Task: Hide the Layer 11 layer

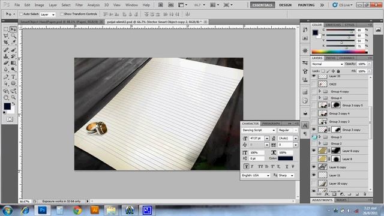Action: pyautogui.click(x=314, y=175)
